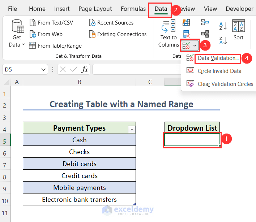
Task: Select the Credit cards cell
Action: pyautogui.click(x=79, y=175)
